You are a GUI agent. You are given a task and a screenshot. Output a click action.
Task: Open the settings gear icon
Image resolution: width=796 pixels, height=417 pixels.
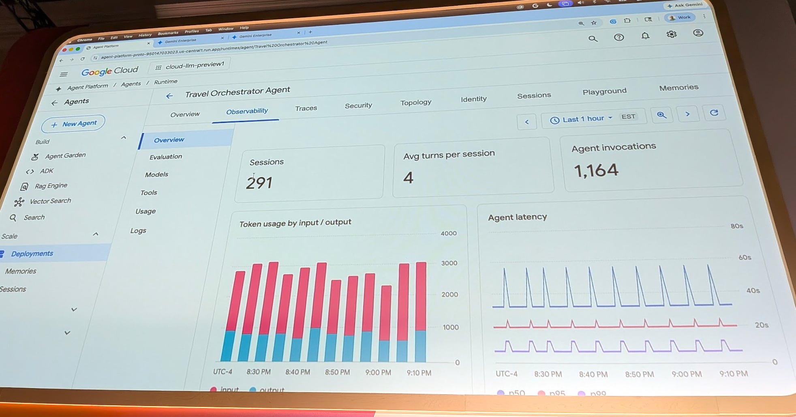pos(672,34)
